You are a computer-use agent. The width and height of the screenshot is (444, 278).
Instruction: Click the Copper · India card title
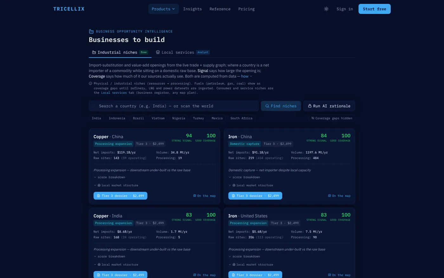[x=108, y=216]
